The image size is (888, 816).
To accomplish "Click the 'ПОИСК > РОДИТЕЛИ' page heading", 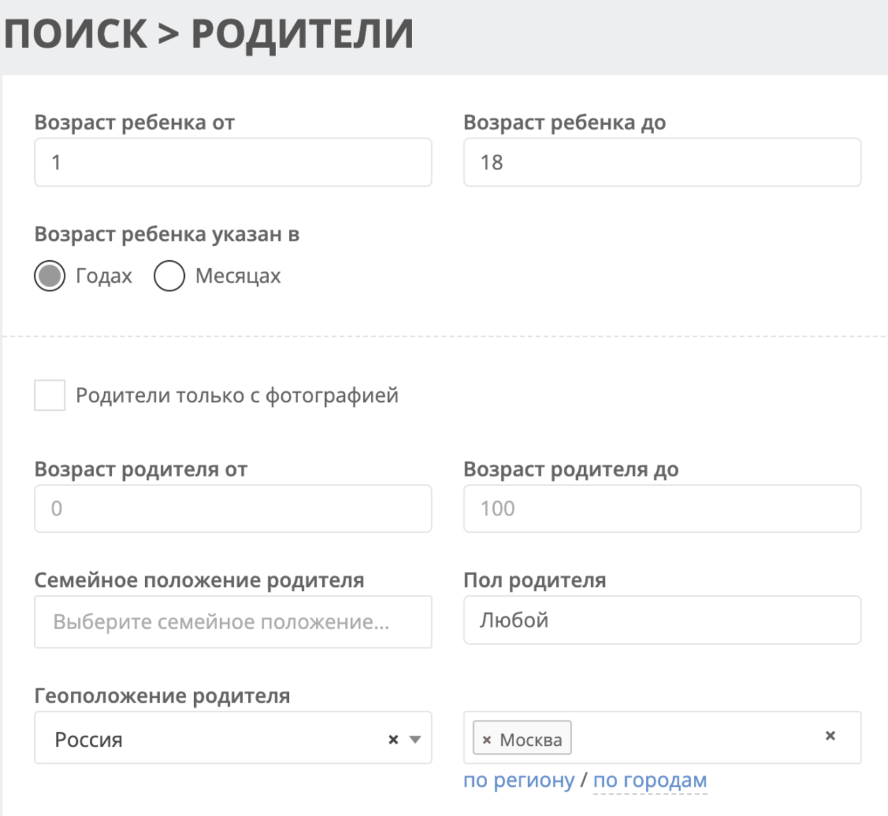I will pyautogui.click(x=209, y=34).
